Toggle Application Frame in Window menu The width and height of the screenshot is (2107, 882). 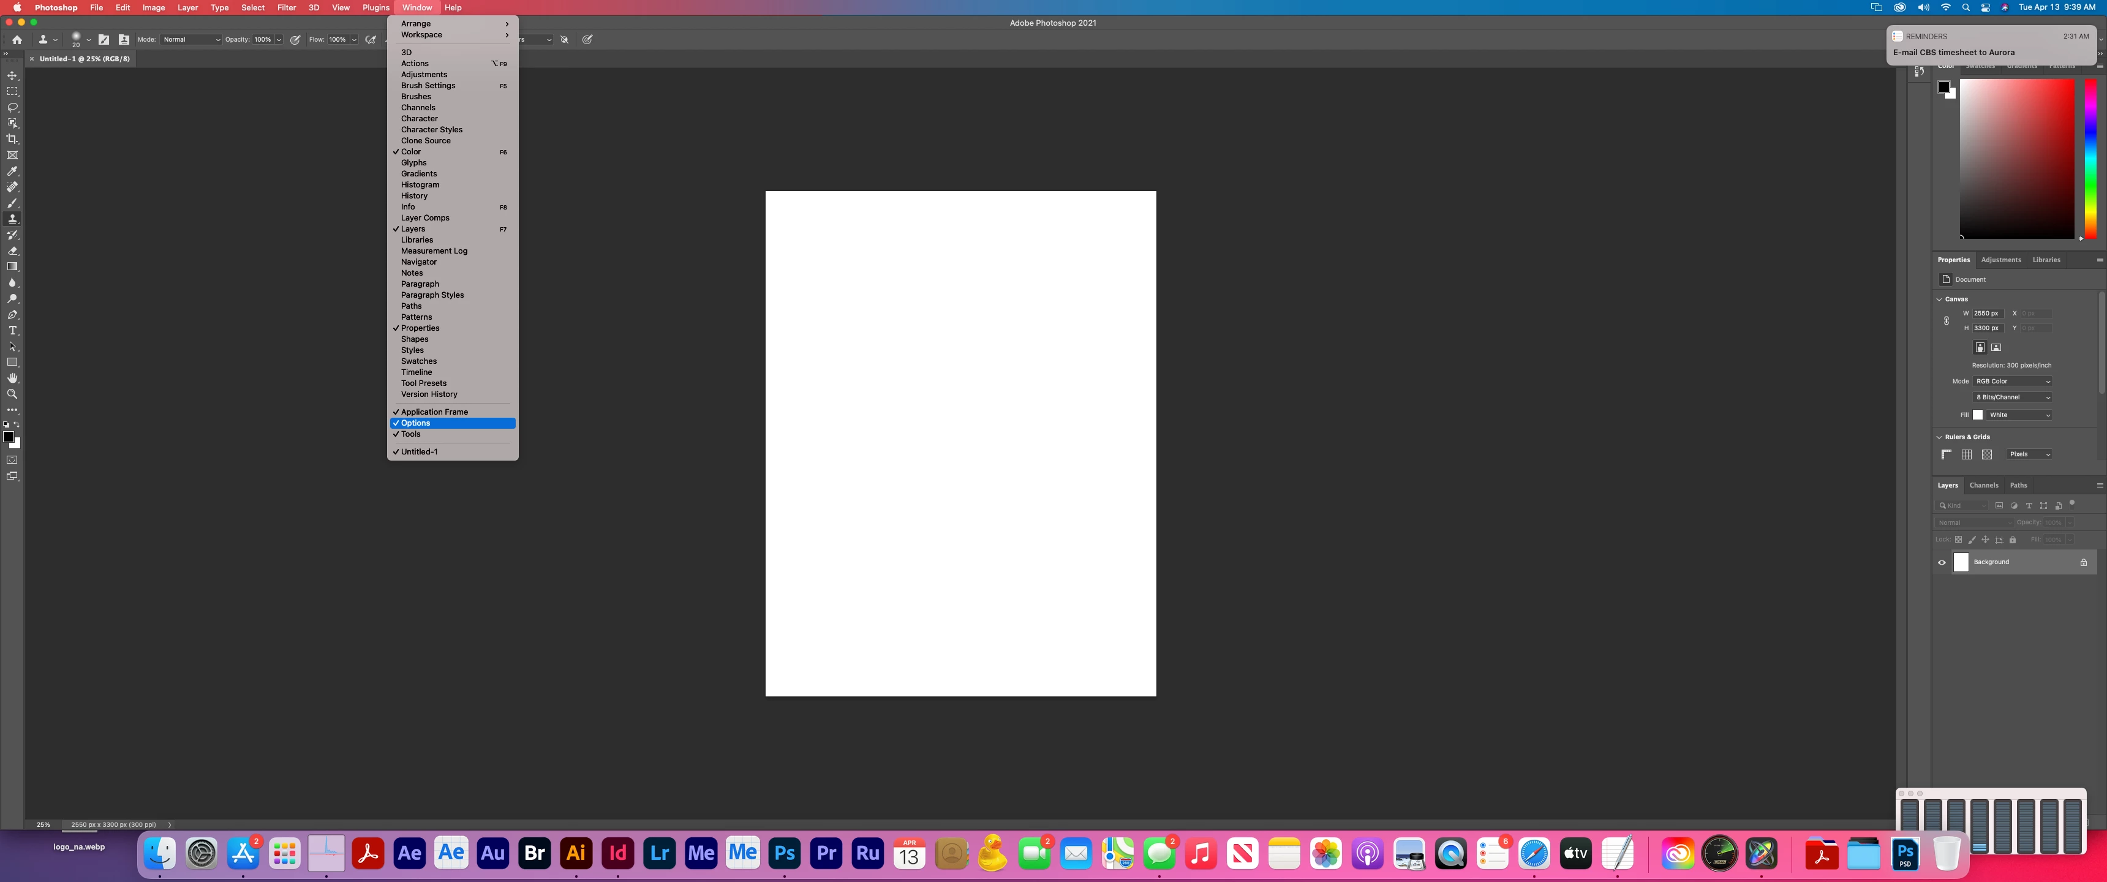[434, 412]
